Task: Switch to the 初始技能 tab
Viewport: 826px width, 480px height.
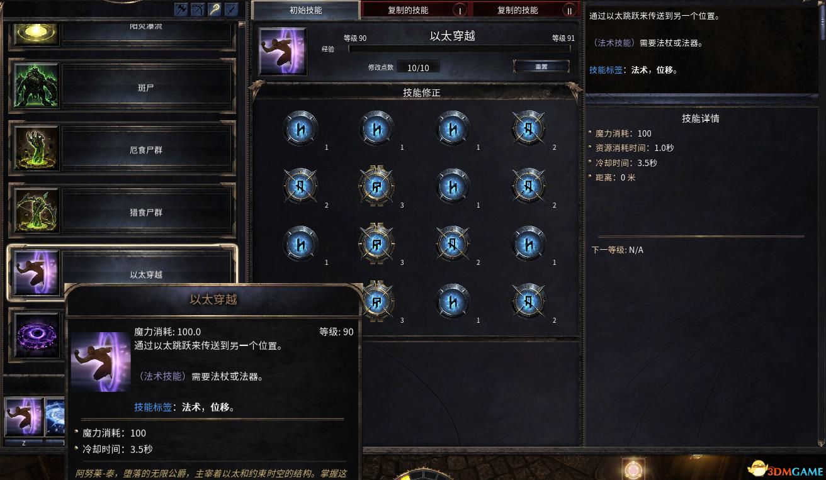Action: pyautogui.click(x=305, y=10)
